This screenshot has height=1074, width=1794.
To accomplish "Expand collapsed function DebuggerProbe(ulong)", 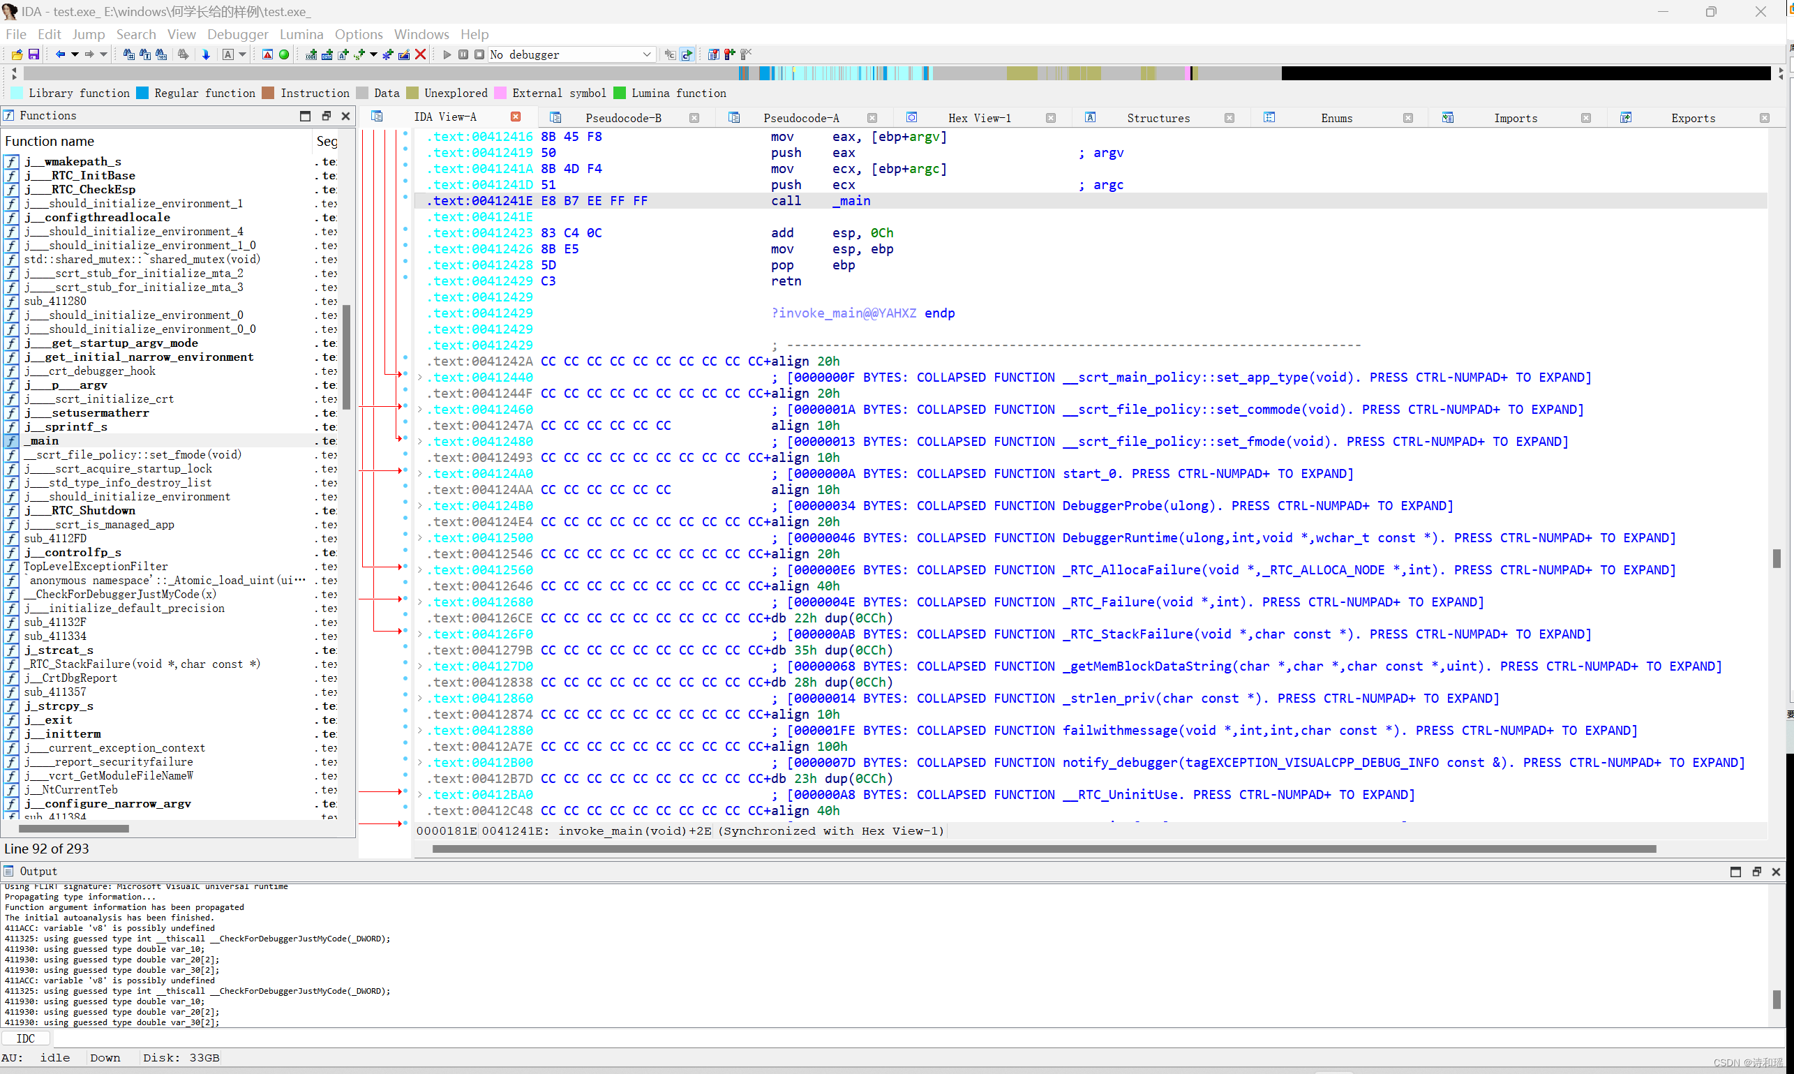I will [x=420, y=506].
